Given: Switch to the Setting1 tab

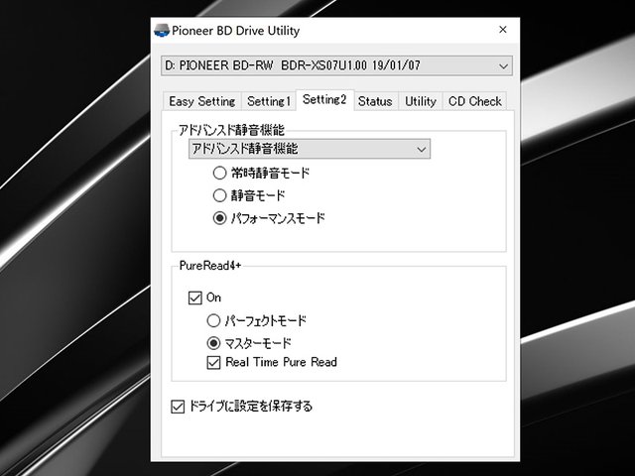Looking at the screenshot, I should tap(269, 101).
